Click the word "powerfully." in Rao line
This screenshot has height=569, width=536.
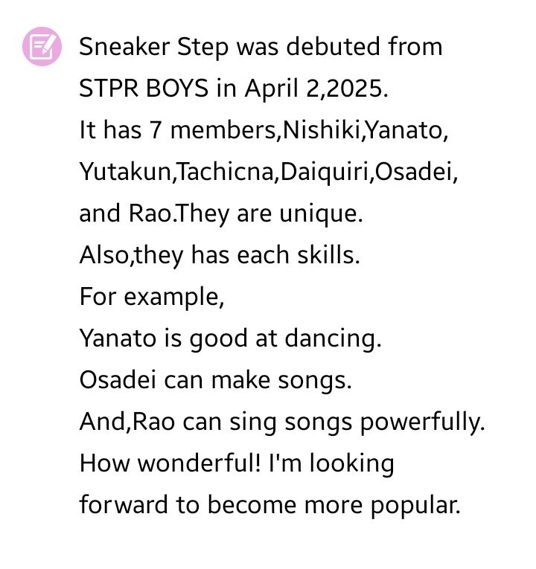tap(422, 422)
